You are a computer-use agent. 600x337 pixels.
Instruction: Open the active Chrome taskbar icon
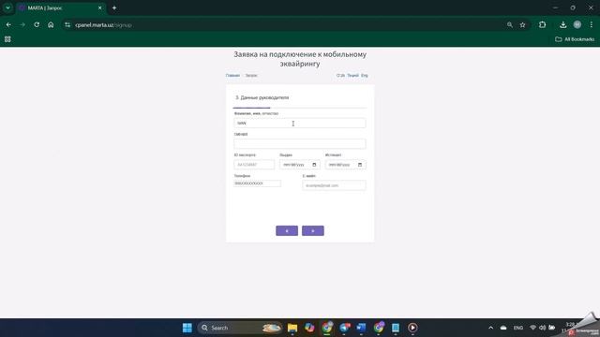click(327, 328)
